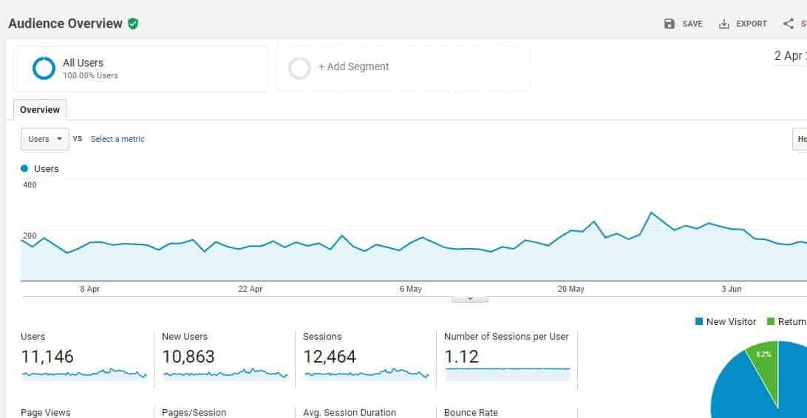Click the Returning visitor green legend swatch
Image resolution: width=807 pixels, height=418 pixels.
[771, 321]
